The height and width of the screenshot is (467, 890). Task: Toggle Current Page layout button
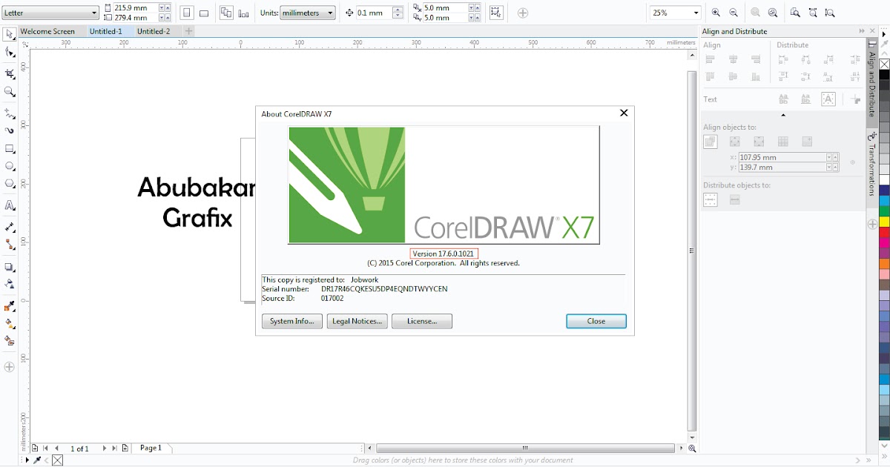click(243, 13)
